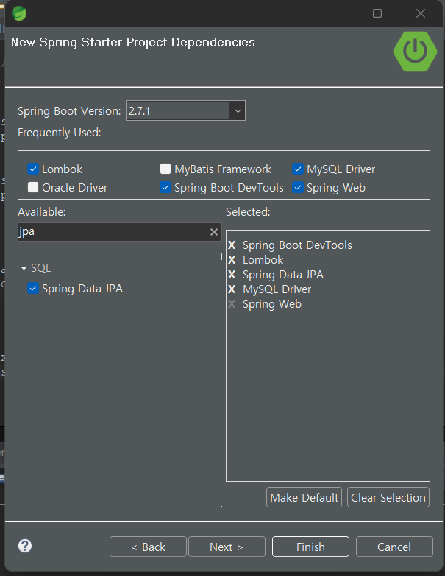Collapse the SQL category tree node
This screenshot has height=576, width=445.
tap(24, 269)
